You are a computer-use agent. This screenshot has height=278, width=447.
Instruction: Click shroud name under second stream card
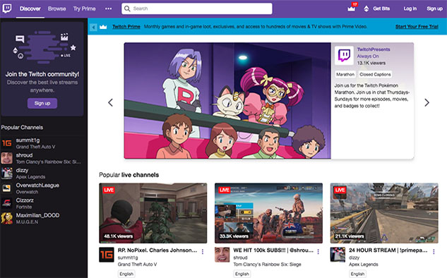tap(240, 258)
